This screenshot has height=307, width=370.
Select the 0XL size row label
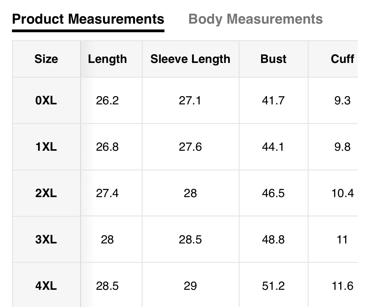tap(46, 101)
